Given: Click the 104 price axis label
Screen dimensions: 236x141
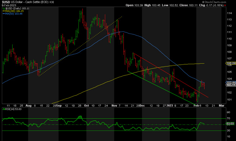Looking at the screenshot, I should (229, 79).
